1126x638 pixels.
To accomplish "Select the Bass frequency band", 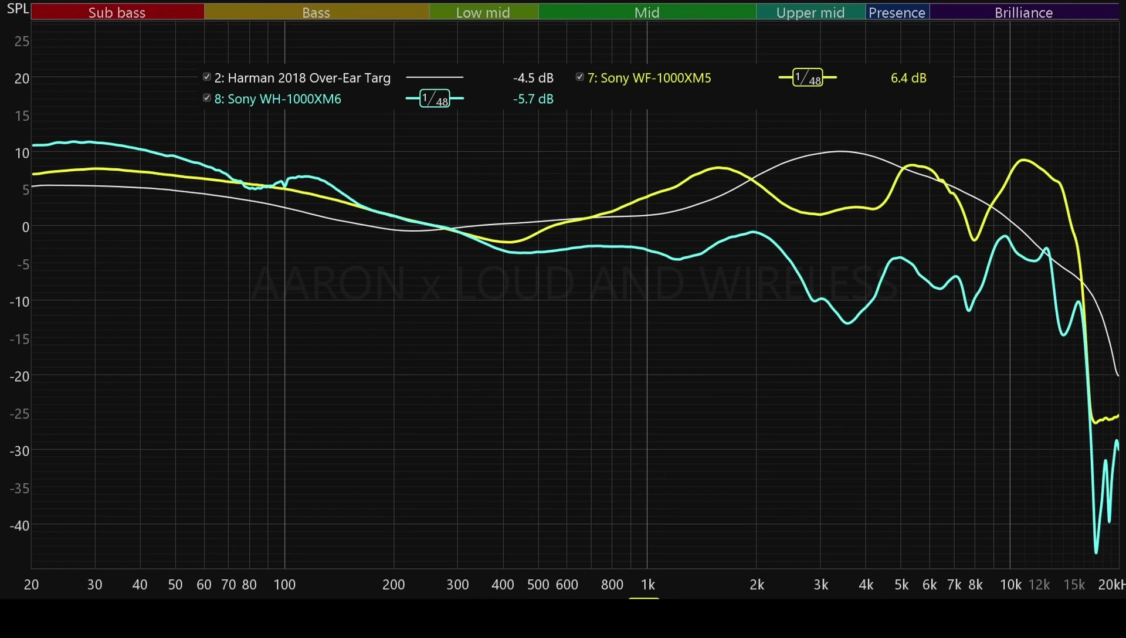I will 317,12.
